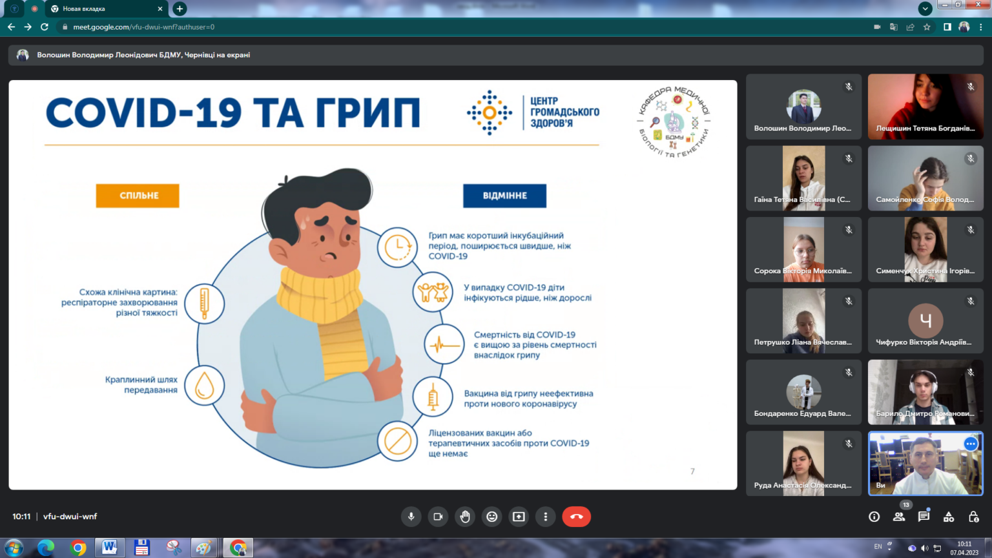992x558 pixels.
Task: Open options on your own video tile
Action: (970, 444)
